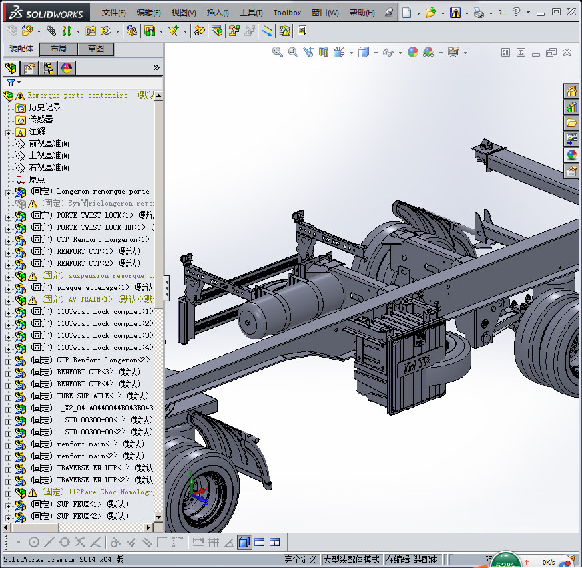Open the 工具(T) menu
This screenshot has width=582, height=568.
coord(251,13)
